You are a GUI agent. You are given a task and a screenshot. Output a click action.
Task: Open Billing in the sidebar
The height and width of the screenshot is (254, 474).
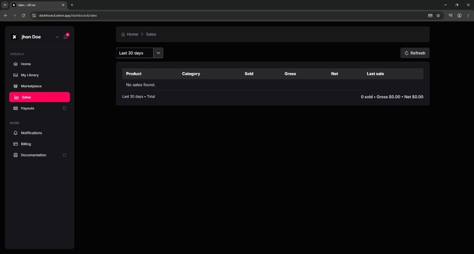(39, 144)
